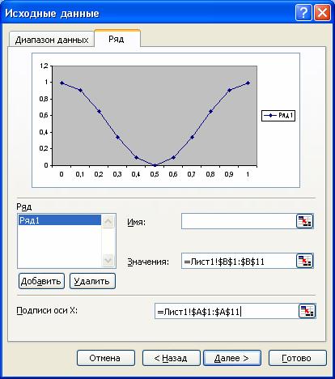
Task: Switch to the Диапазон данных tab
Action: pyautogui.click(x=52, y=40)
